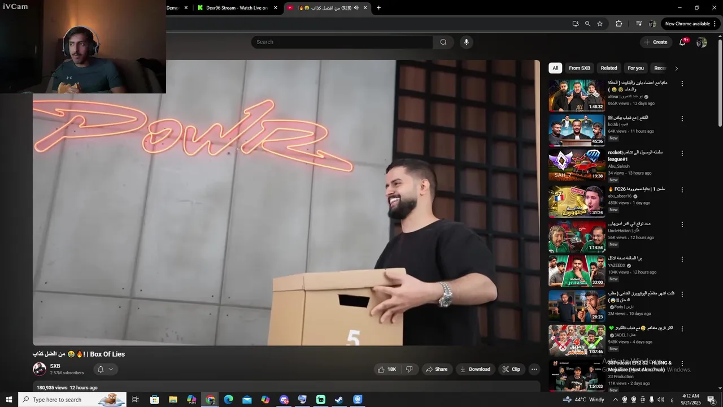This screenshot has width=723, height=407.
Task: Open options for the 3ADEL video
Action: click(682, 328)
